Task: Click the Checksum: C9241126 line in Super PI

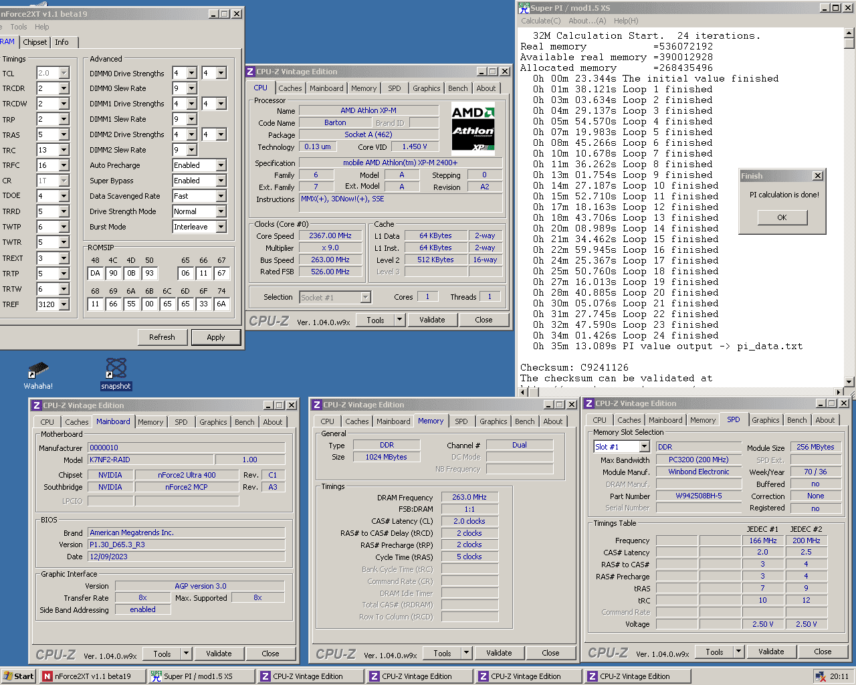Action: coord(574,367)
